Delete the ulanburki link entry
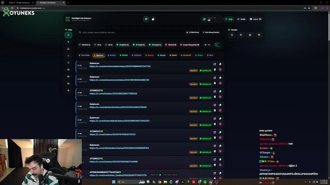 coord(215,110)
